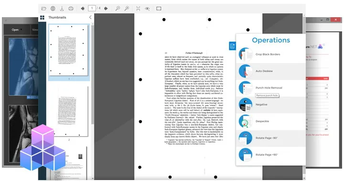Screen dimensions: 344x182
Task: Collapse the Thumbnails panel chevron
Action: tap(90, 17)
